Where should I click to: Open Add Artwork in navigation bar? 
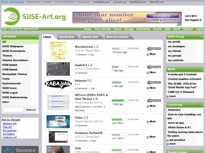point(103,29)
